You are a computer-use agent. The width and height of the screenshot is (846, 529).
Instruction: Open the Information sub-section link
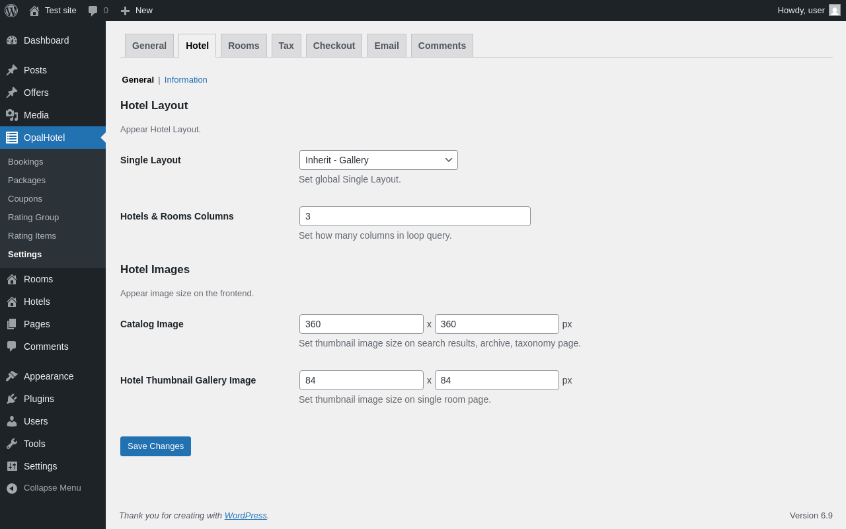(x=186, y=80)
